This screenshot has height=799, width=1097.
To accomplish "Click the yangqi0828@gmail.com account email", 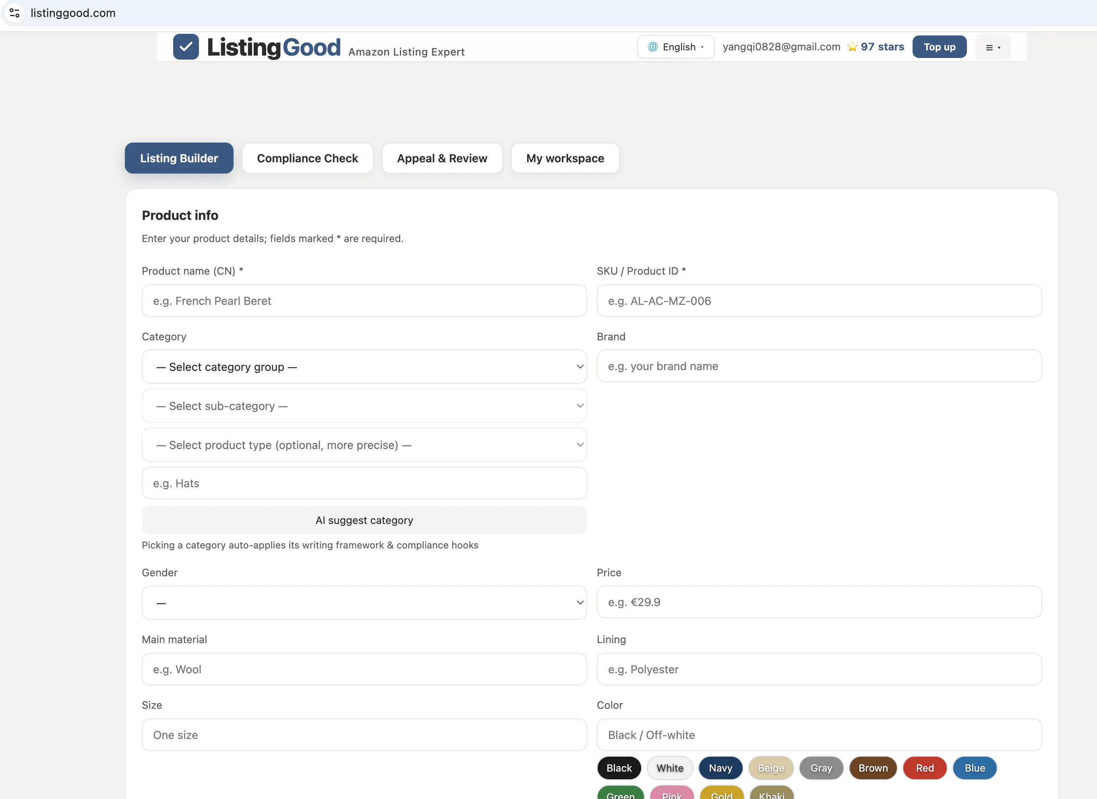I will [x=781, y=47].
